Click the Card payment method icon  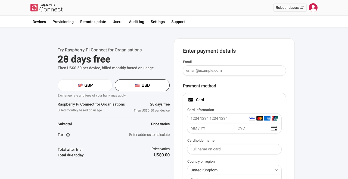[x=191, y=100]
